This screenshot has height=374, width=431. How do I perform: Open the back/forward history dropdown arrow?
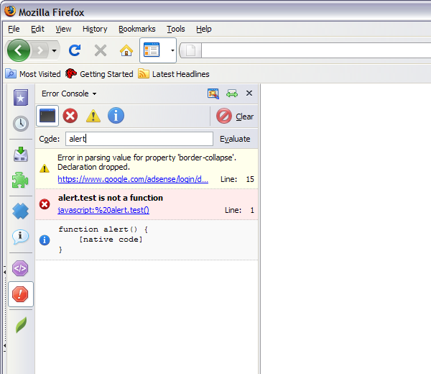(54, 50)
